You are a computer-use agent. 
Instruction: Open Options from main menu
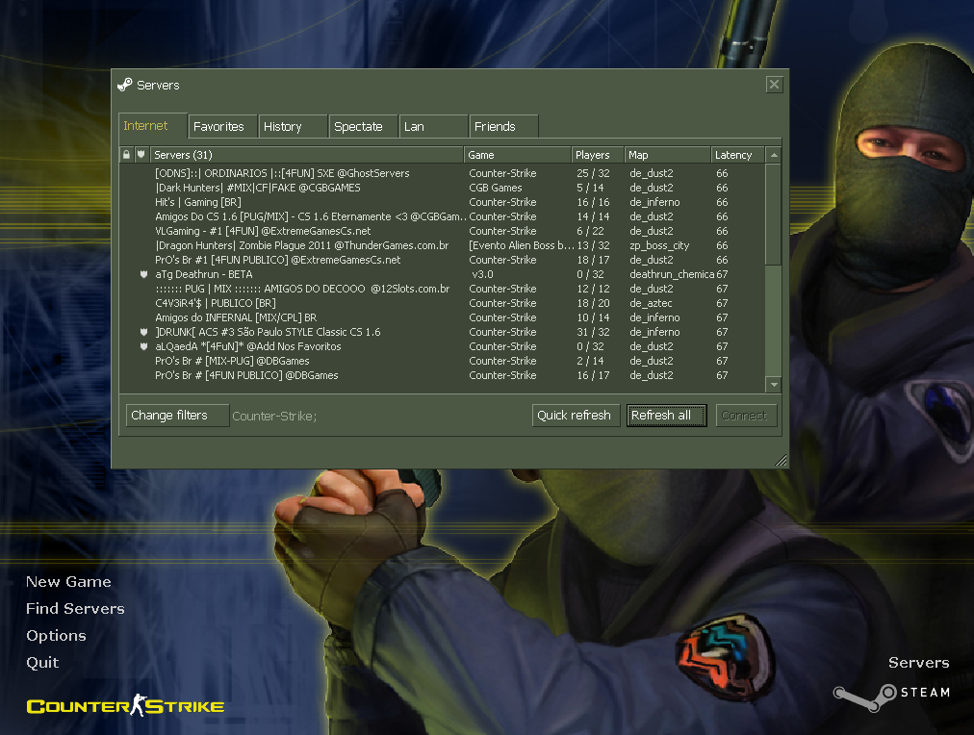click(56, 636)
